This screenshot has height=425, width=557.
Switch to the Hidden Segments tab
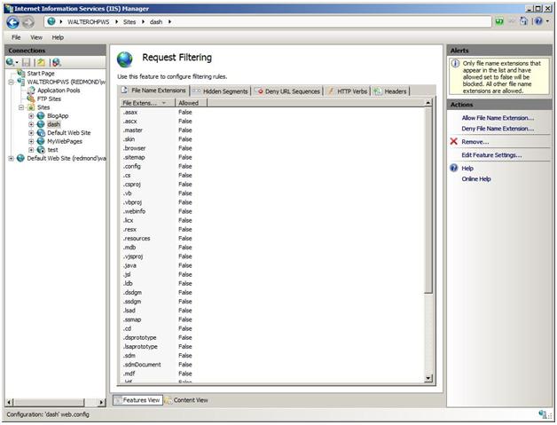[220, 91]
